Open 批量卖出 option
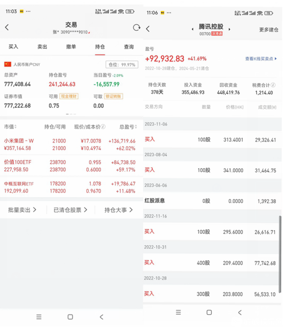The width and height of the screenshot is (283, 327). (22, 210)
